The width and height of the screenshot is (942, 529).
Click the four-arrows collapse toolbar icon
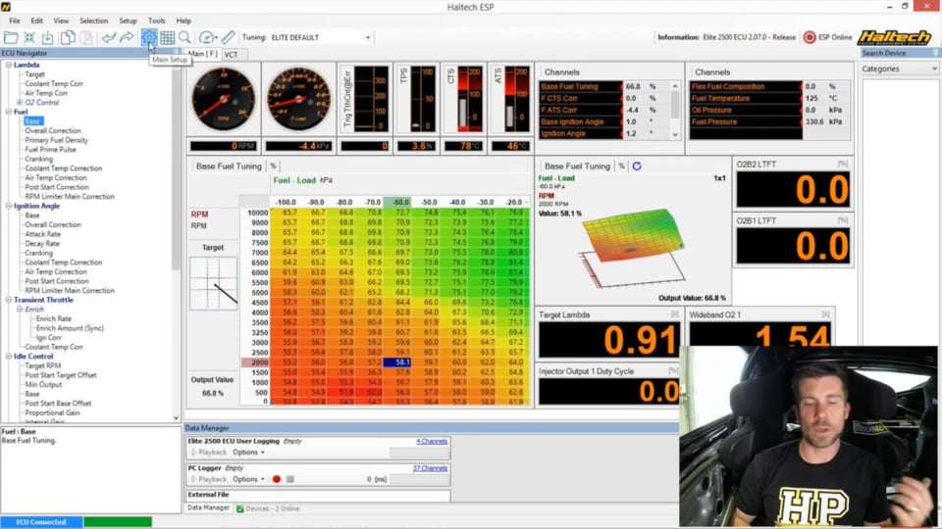tap(28, 38)
